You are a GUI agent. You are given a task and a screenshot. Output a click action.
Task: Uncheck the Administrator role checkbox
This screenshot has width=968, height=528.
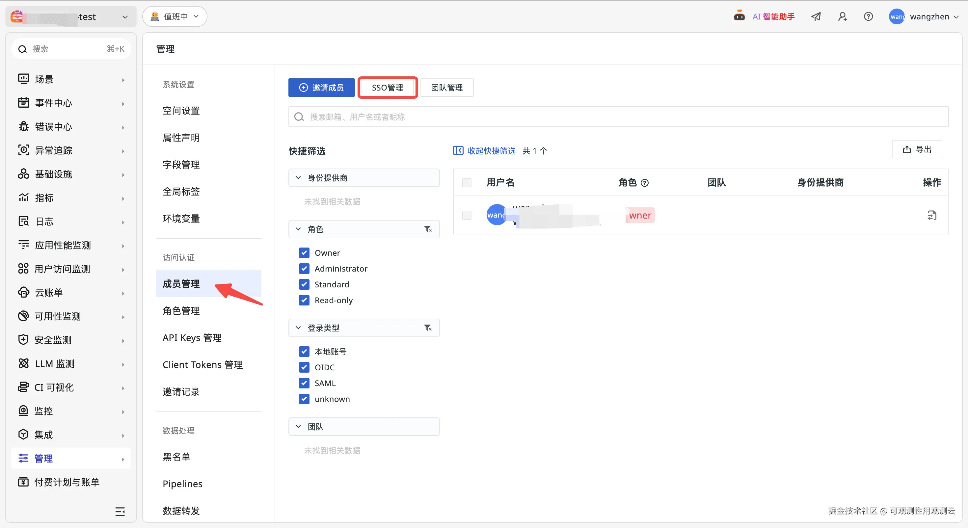click(x=304, y=269)
